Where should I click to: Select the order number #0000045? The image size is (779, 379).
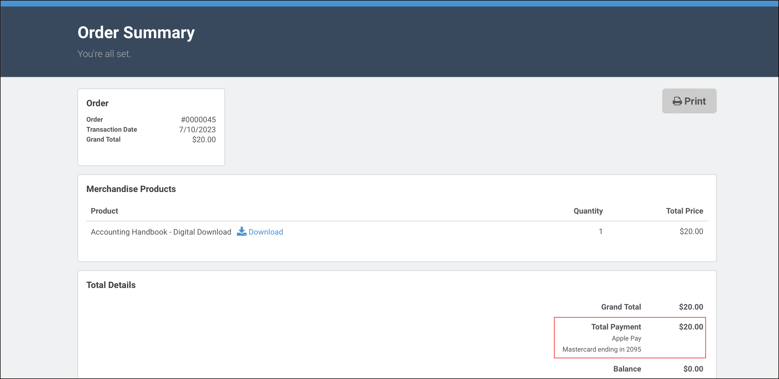198,120
